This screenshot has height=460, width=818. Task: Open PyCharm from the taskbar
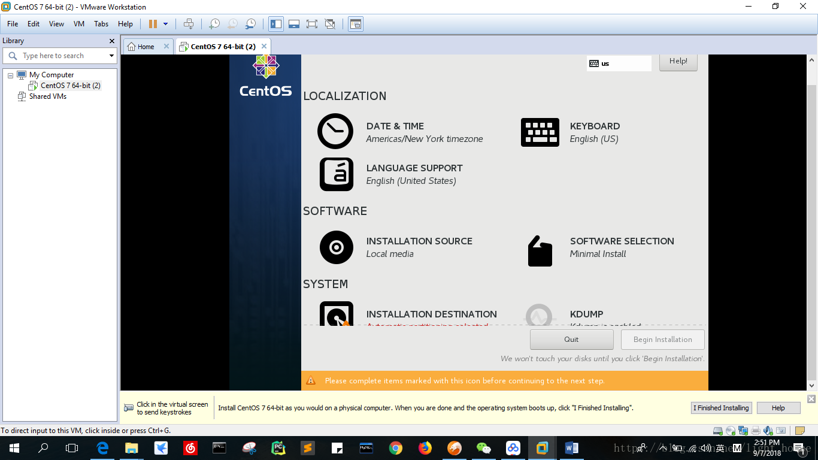tap(278, 448)
